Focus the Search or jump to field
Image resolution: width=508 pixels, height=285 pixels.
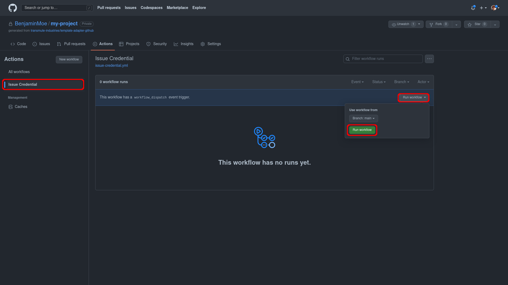(57, 8)
